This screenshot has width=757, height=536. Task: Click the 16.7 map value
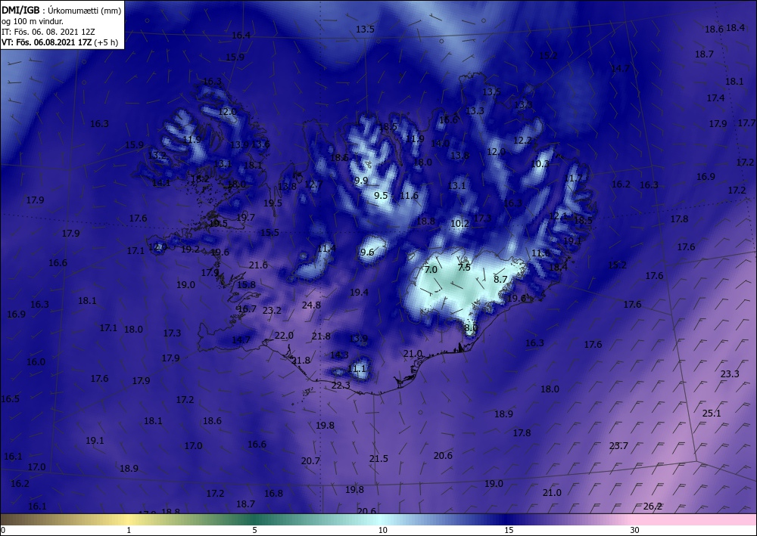pyautogui.click(x=248, y=309)
